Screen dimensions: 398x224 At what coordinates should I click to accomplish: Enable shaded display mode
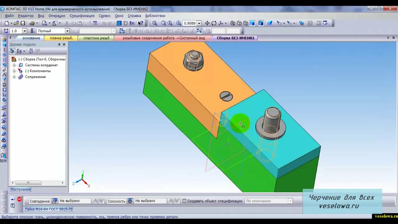coord(252,23)
